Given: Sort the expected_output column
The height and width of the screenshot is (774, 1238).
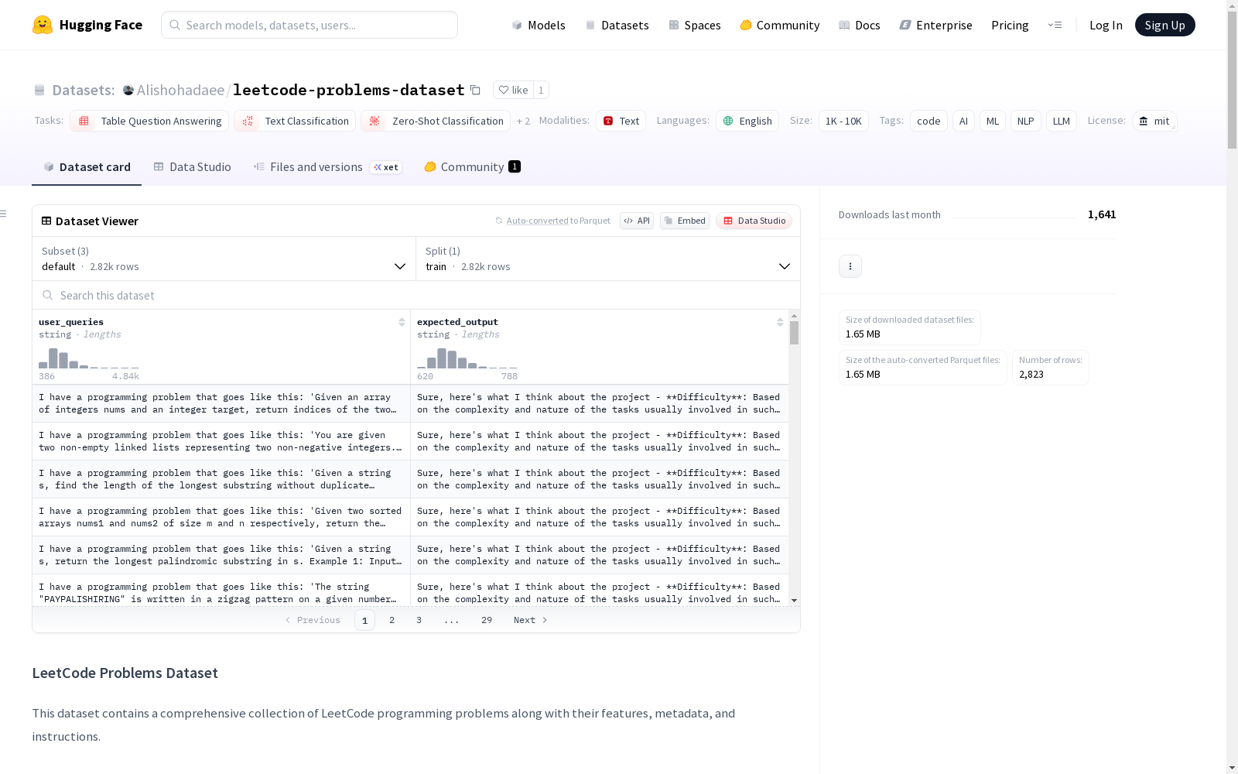Looking at the screenshot, I should [x=780, y=322].
